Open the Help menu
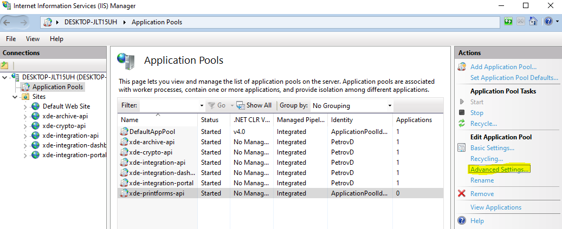This screenshot has width=562, height=229. pyautogui.click(x=56, y=38)
